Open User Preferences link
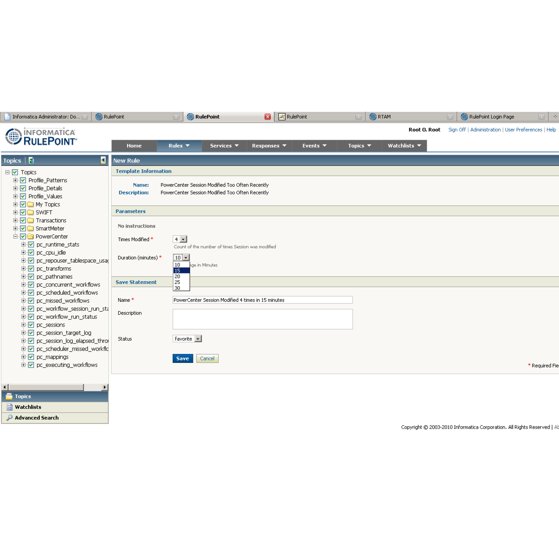The height and width of the screenshot is (559, 559). 523,130
